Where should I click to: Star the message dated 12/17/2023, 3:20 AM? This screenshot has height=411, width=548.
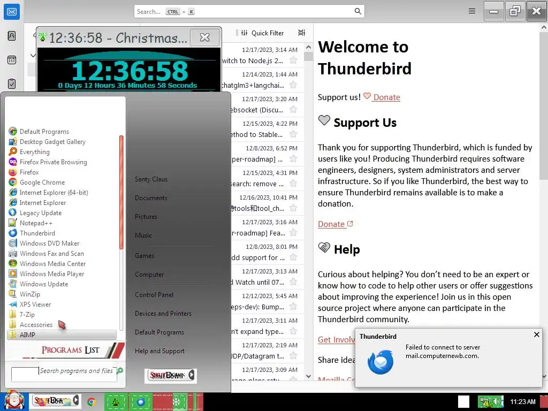(293, 109)
